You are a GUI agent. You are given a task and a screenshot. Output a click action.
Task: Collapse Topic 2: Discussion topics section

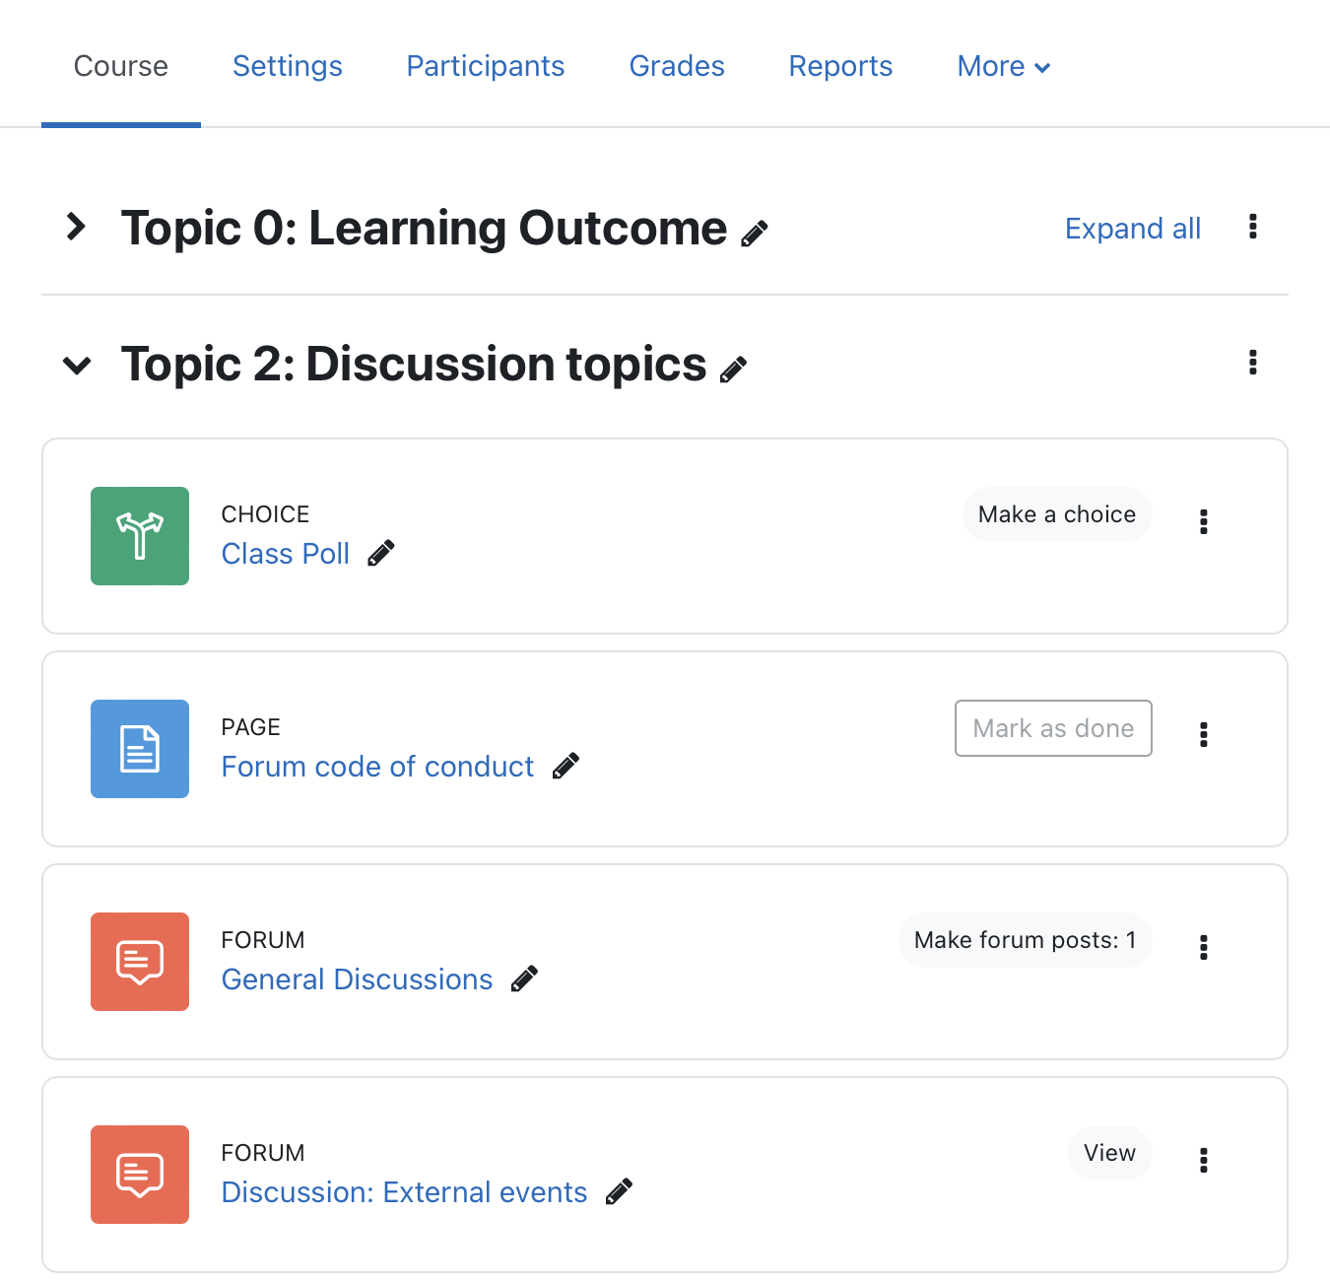[77, 366]
